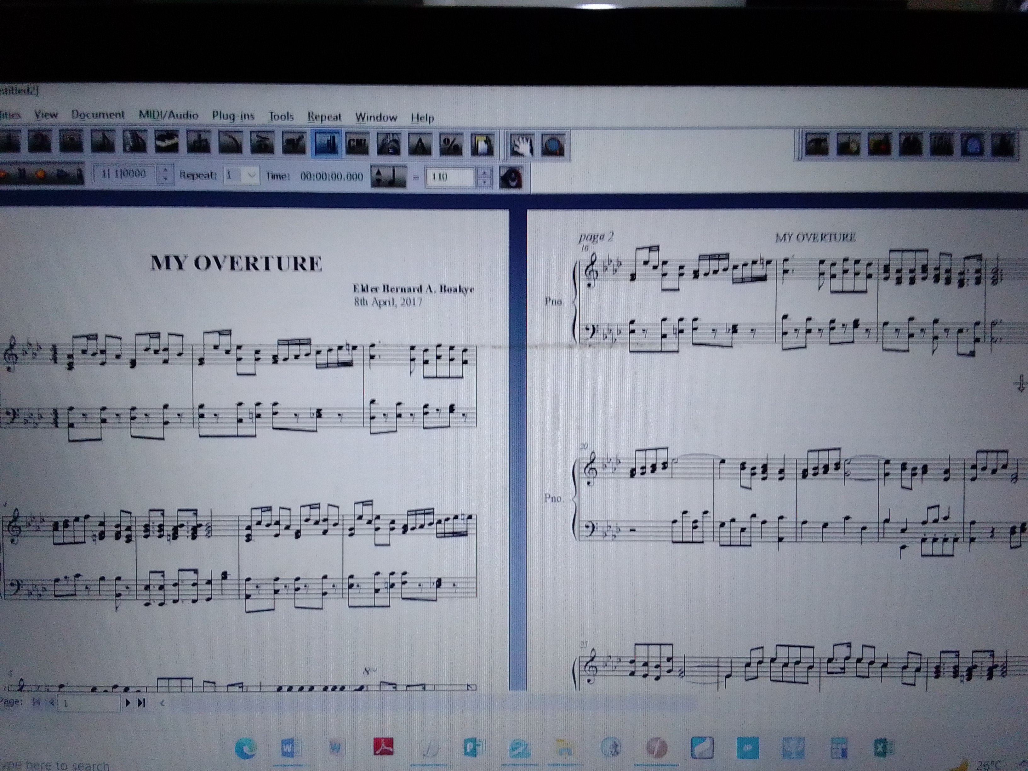Select the HyperScribe keyboard tool icon
The width and height of the screenshot is (1028, 771).
tap(166, 143)
